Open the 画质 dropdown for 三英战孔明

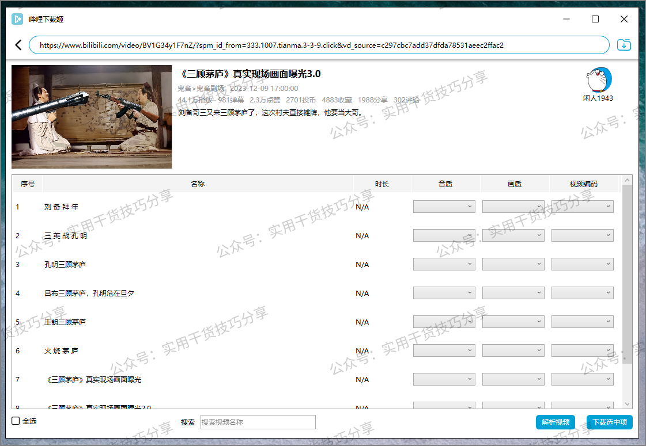pos(513,235)
